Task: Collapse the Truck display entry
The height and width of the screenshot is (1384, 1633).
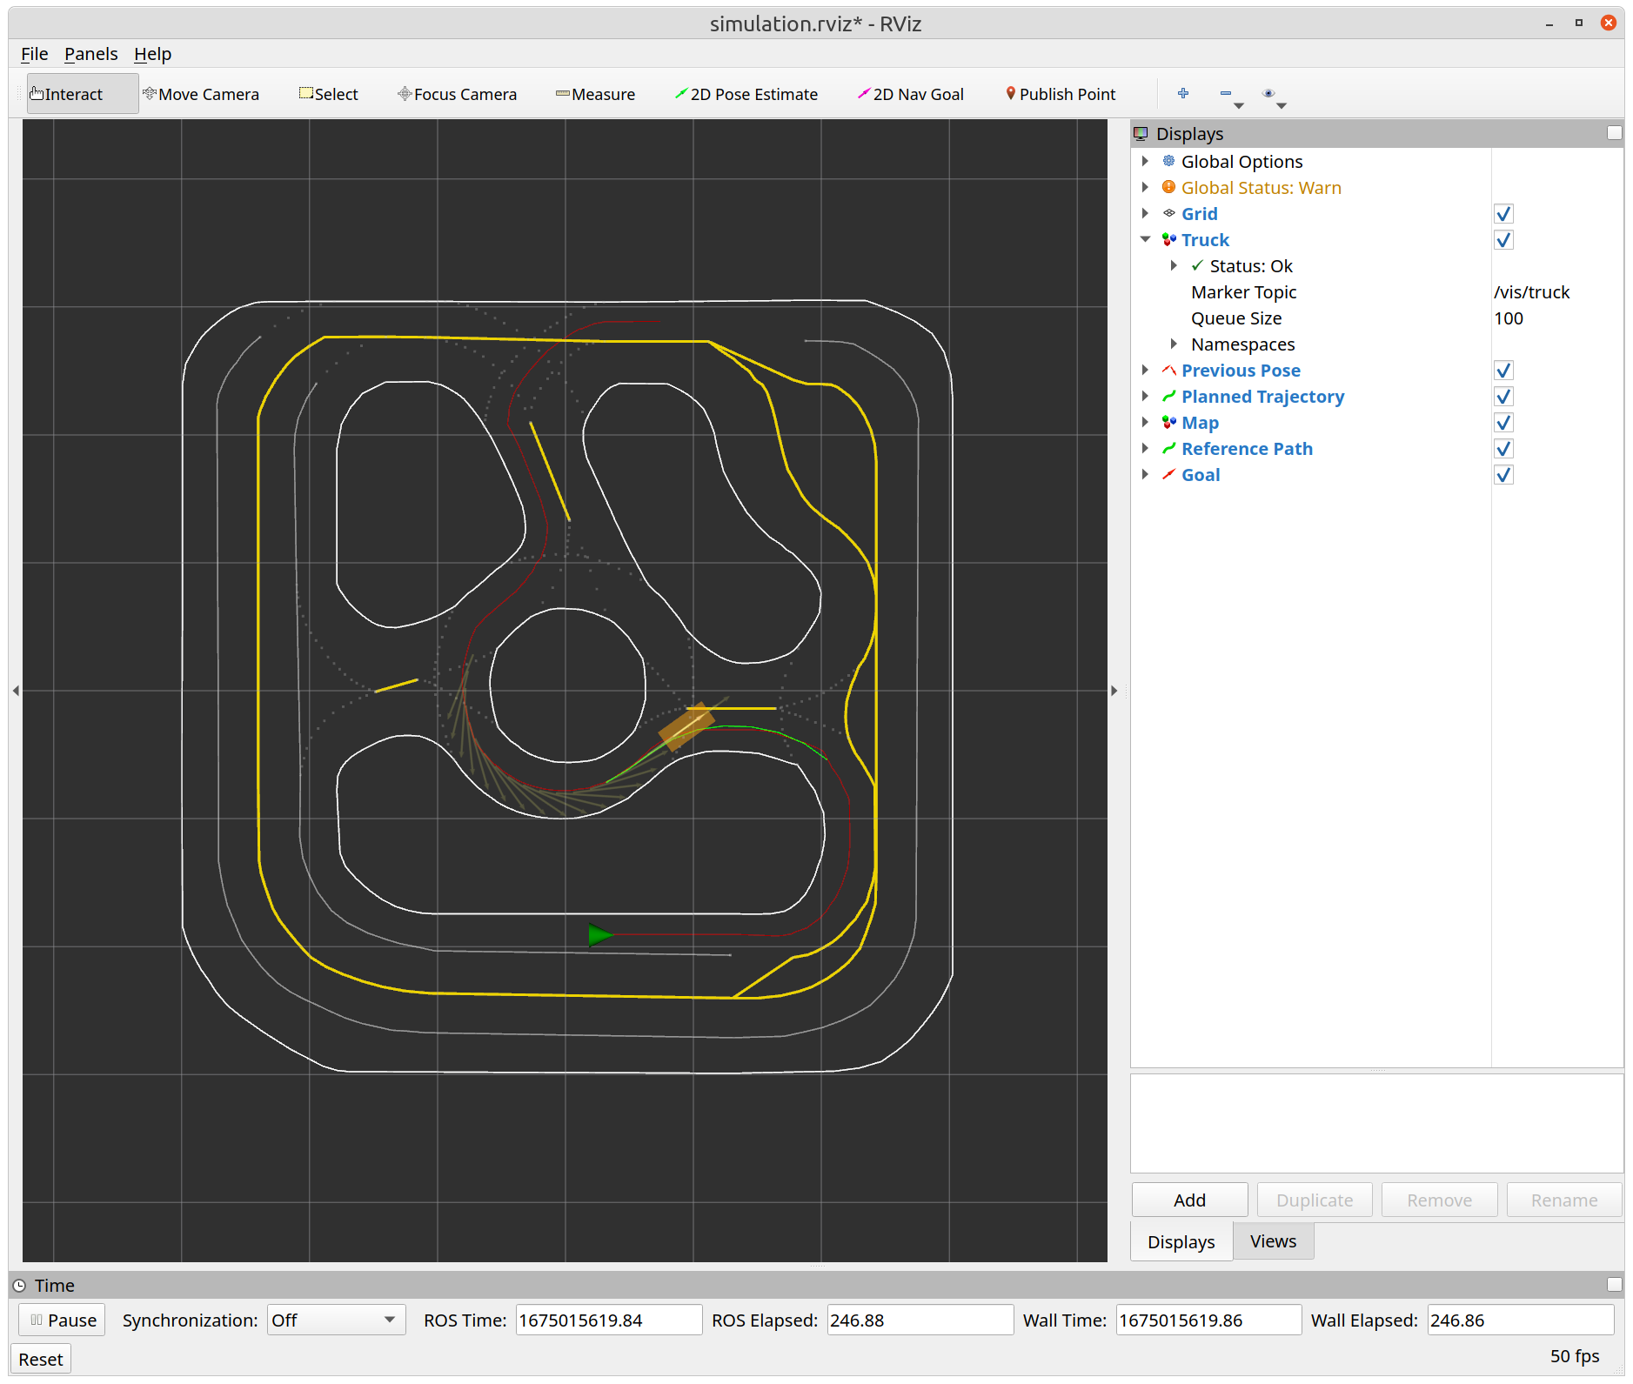Action: coord(1145,240)
